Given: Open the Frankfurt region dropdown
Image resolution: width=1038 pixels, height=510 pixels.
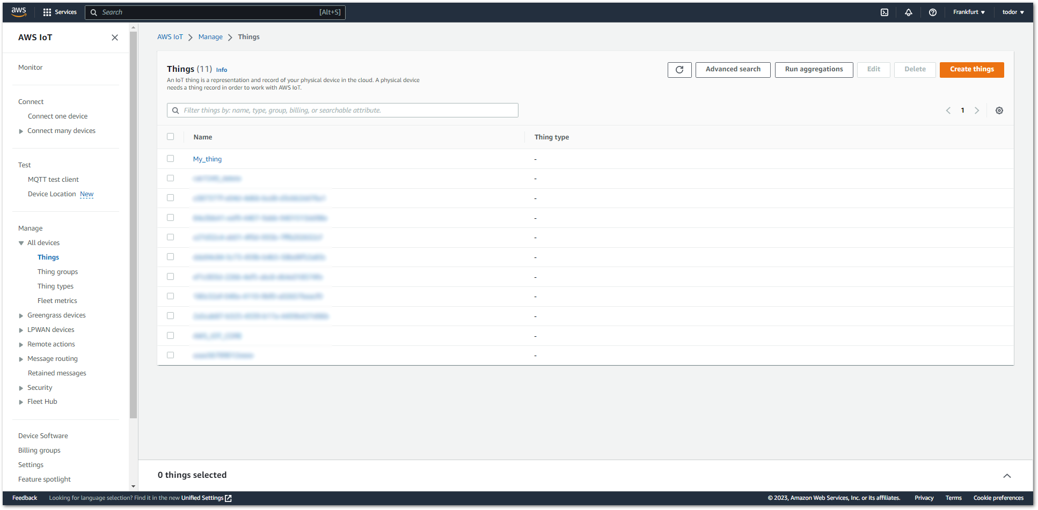Looking at the screenshot, I should coord(969,12).
